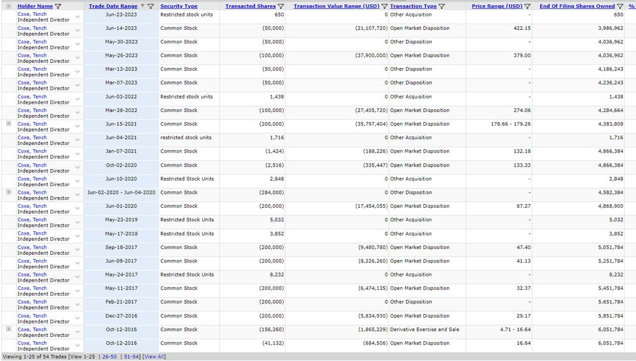Open holder dropdown on Jun-23-2023 row
The width and height of the screenshot is (636, 361).
(78, 17)
